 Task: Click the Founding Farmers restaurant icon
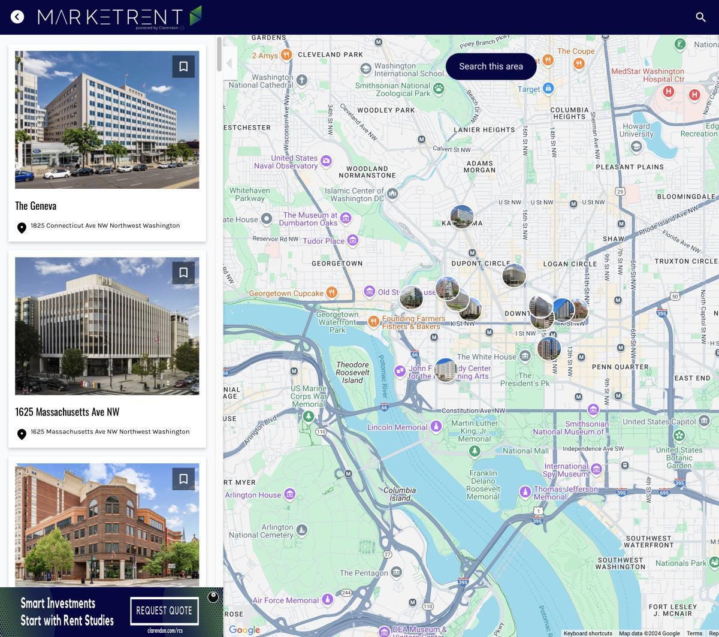(x=373, y=321)
